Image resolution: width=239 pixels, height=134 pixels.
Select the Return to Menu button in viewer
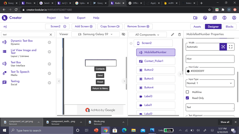click(100, 88)
